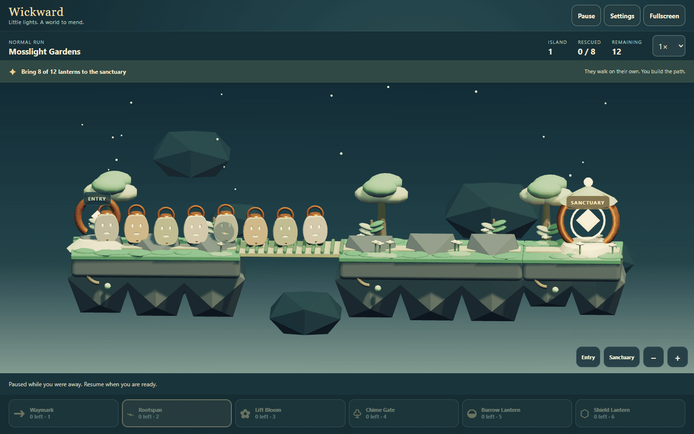The image size is (694, 434).
Task: Click the Rescued 0 / 8 counter
Action: 589,47
